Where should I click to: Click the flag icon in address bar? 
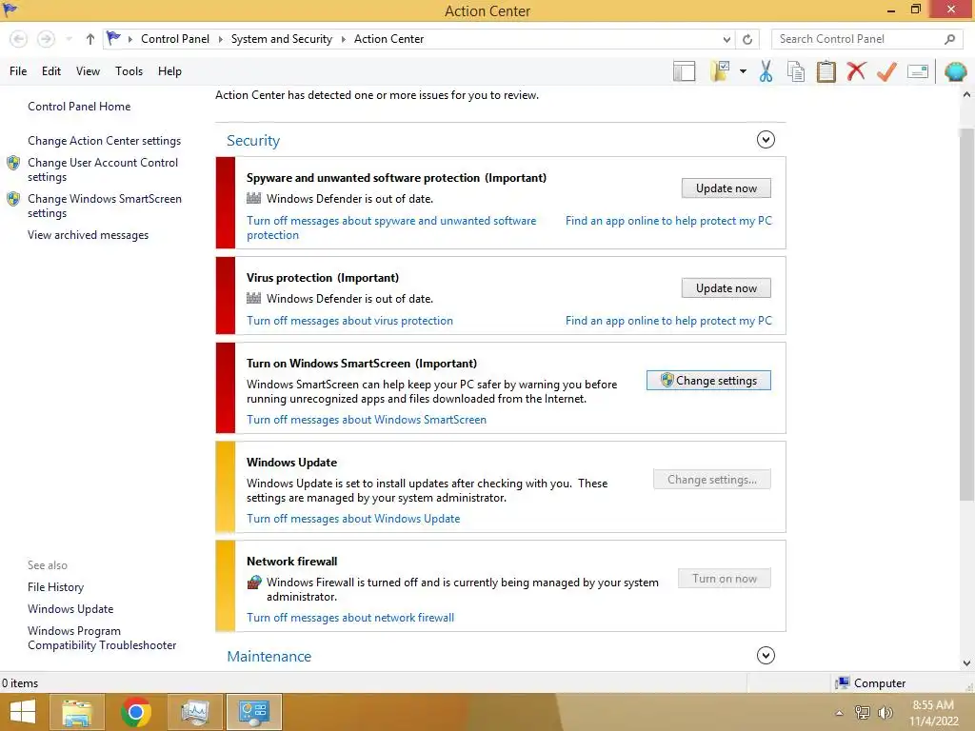click(113, 38)
